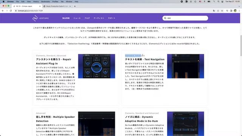Click the input source flag icon
This screenshot has width=242, height=136.
[x=200, y=2]
